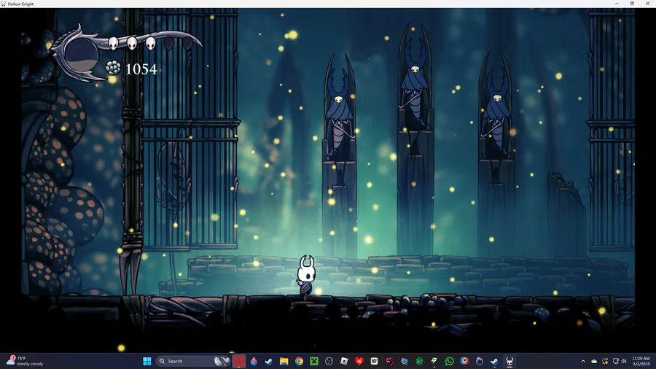The image size is (656, 369).
Task: Open the red heart app icon
Action: pos(359,361)
